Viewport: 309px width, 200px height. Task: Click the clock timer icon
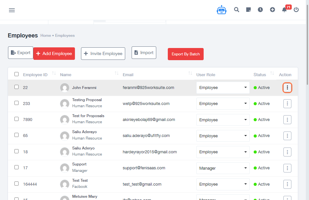(x=260, y=10)
